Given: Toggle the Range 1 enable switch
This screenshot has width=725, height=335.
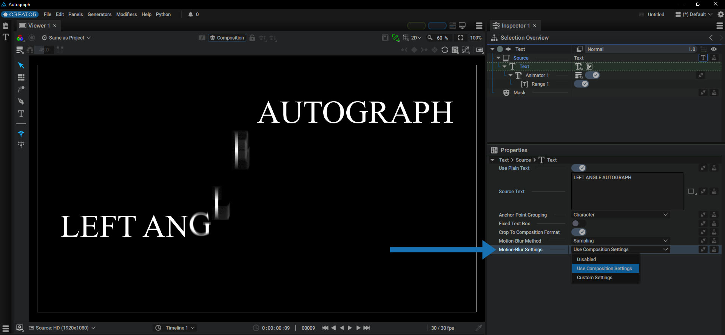Looking at the screenshot, I should [x=582, y=84].
